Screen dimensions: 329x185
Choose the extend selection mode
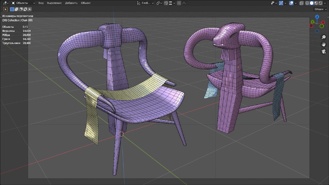pos(16,9)
